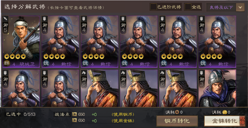Click the copper coin icon beside 消耗
This screenshot has width=248, height=128.
tap(177, 112)
